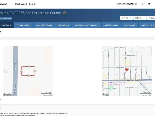Click the bottom 90' parcel dimension label
This screenshot has height=116, width=155.
point(28,76)
